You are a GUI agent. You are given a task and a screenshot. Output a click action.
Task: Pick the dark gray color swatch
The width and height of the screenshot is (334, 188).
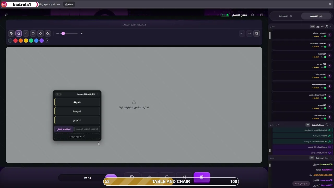10,40
